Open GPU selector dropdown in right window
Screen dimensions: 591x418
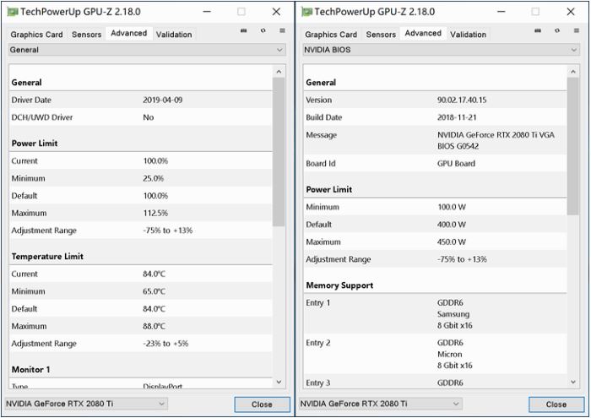(x=380, y=404)
